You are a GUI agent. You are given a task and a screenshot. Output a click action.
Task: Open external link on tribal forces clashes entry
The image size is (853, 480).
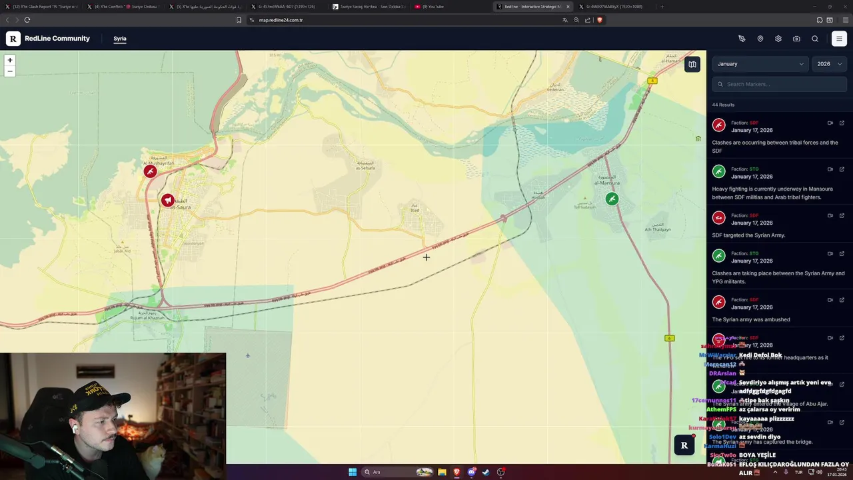click(x=842, y=123)
